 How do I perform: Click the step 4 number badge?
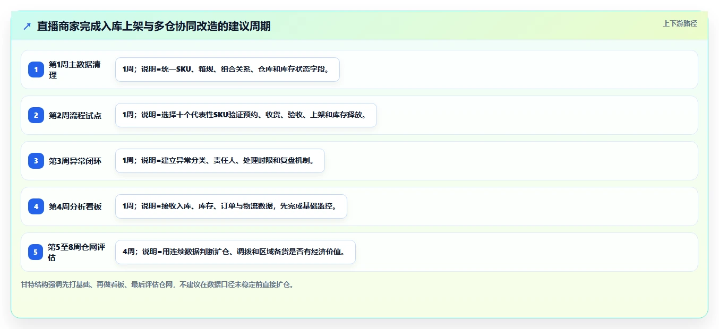(x=36, y=206)
